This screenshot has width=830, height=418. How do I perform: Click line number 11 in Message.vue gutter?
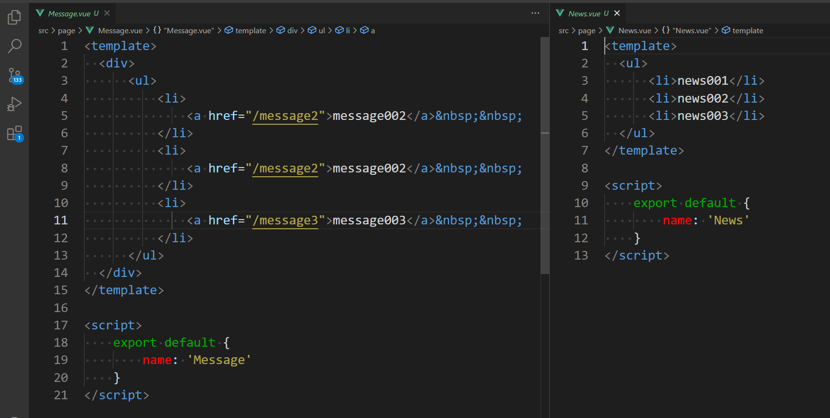coord(61,221)
